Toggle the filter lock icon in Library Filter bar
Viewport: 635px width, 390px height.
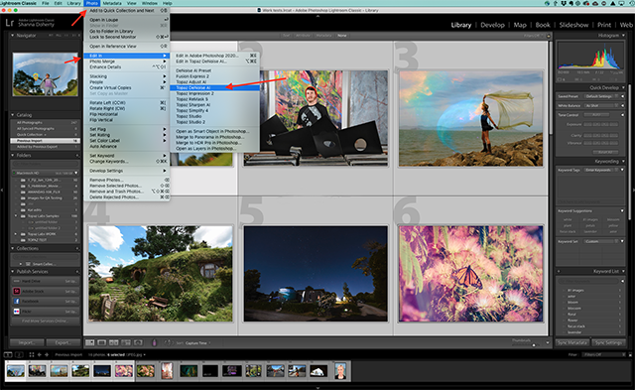tap(549, 36)
